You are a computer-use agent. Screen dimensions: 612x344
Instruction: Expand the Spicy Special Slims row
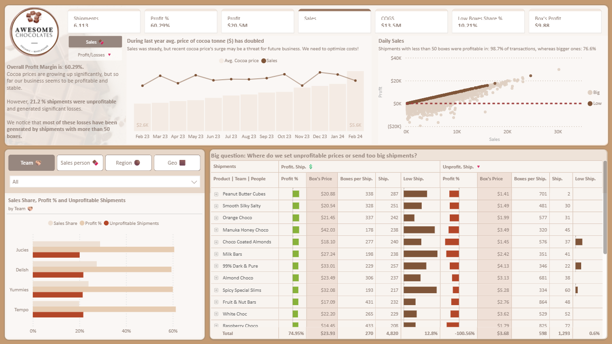(216, 290)
